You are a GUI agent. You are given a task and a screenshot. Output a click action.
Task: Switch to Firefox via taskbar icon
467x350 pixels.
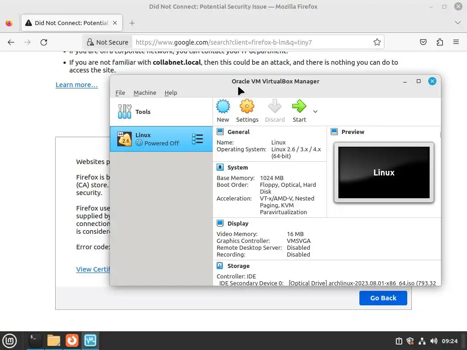(72, 340)
